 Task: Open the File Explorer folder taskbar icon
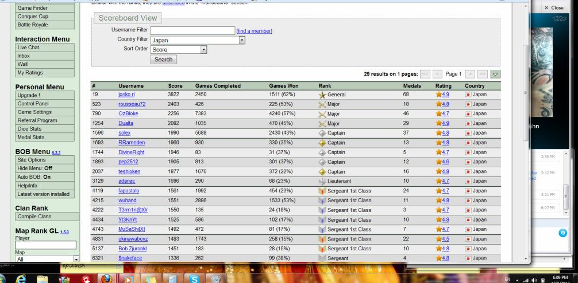pyautogui.click(x=42, y=279)
